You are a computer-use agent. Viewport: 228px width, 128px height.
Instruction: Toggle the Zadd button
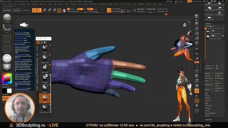point(90,9)
